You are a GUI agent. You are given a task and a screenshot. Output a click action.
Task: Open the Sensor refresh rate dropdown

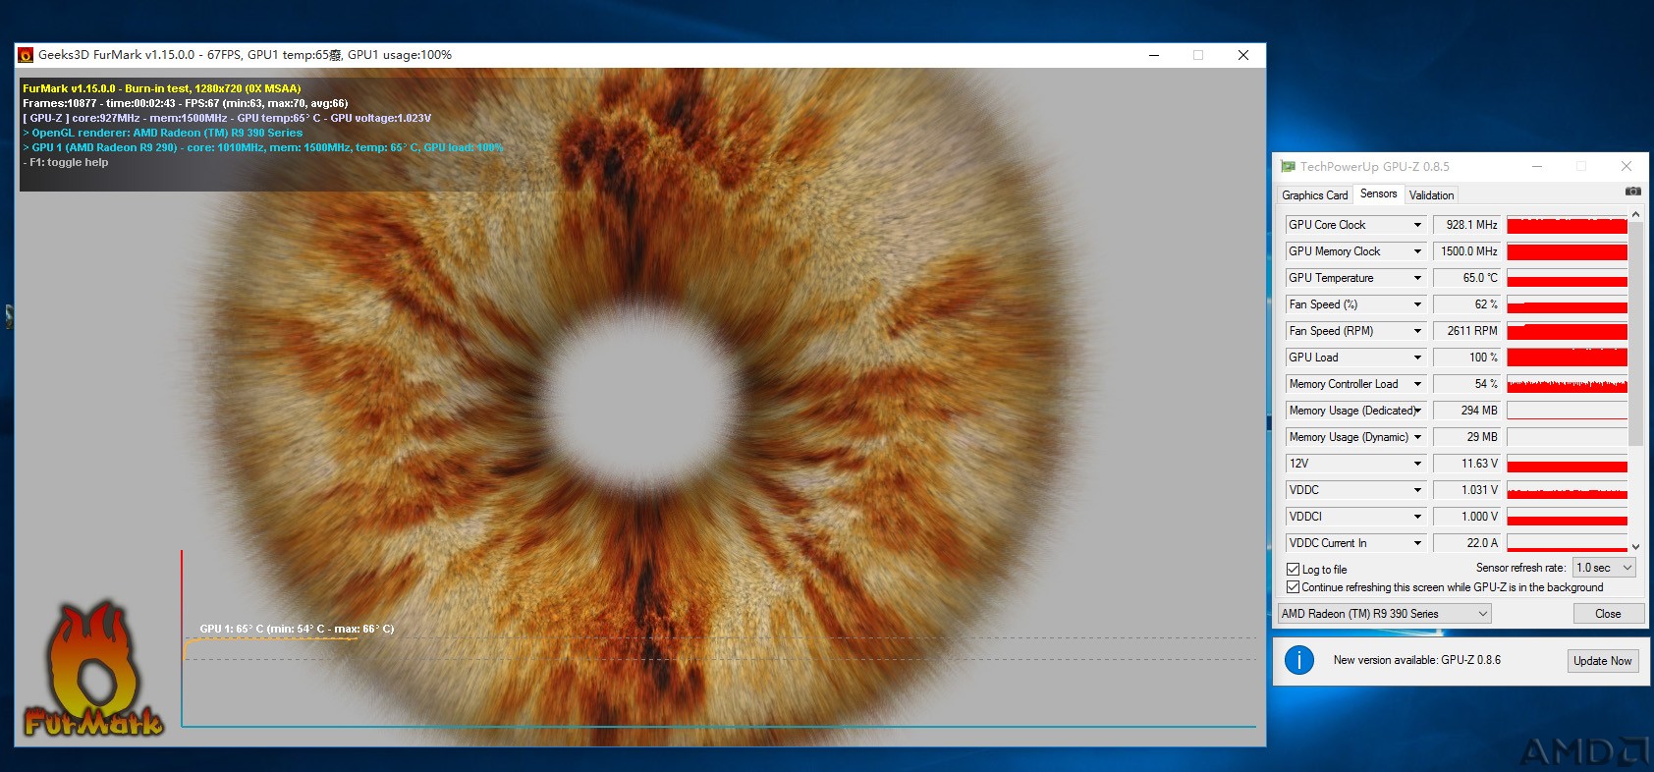pyautogui.click(x=1605, y=568)
